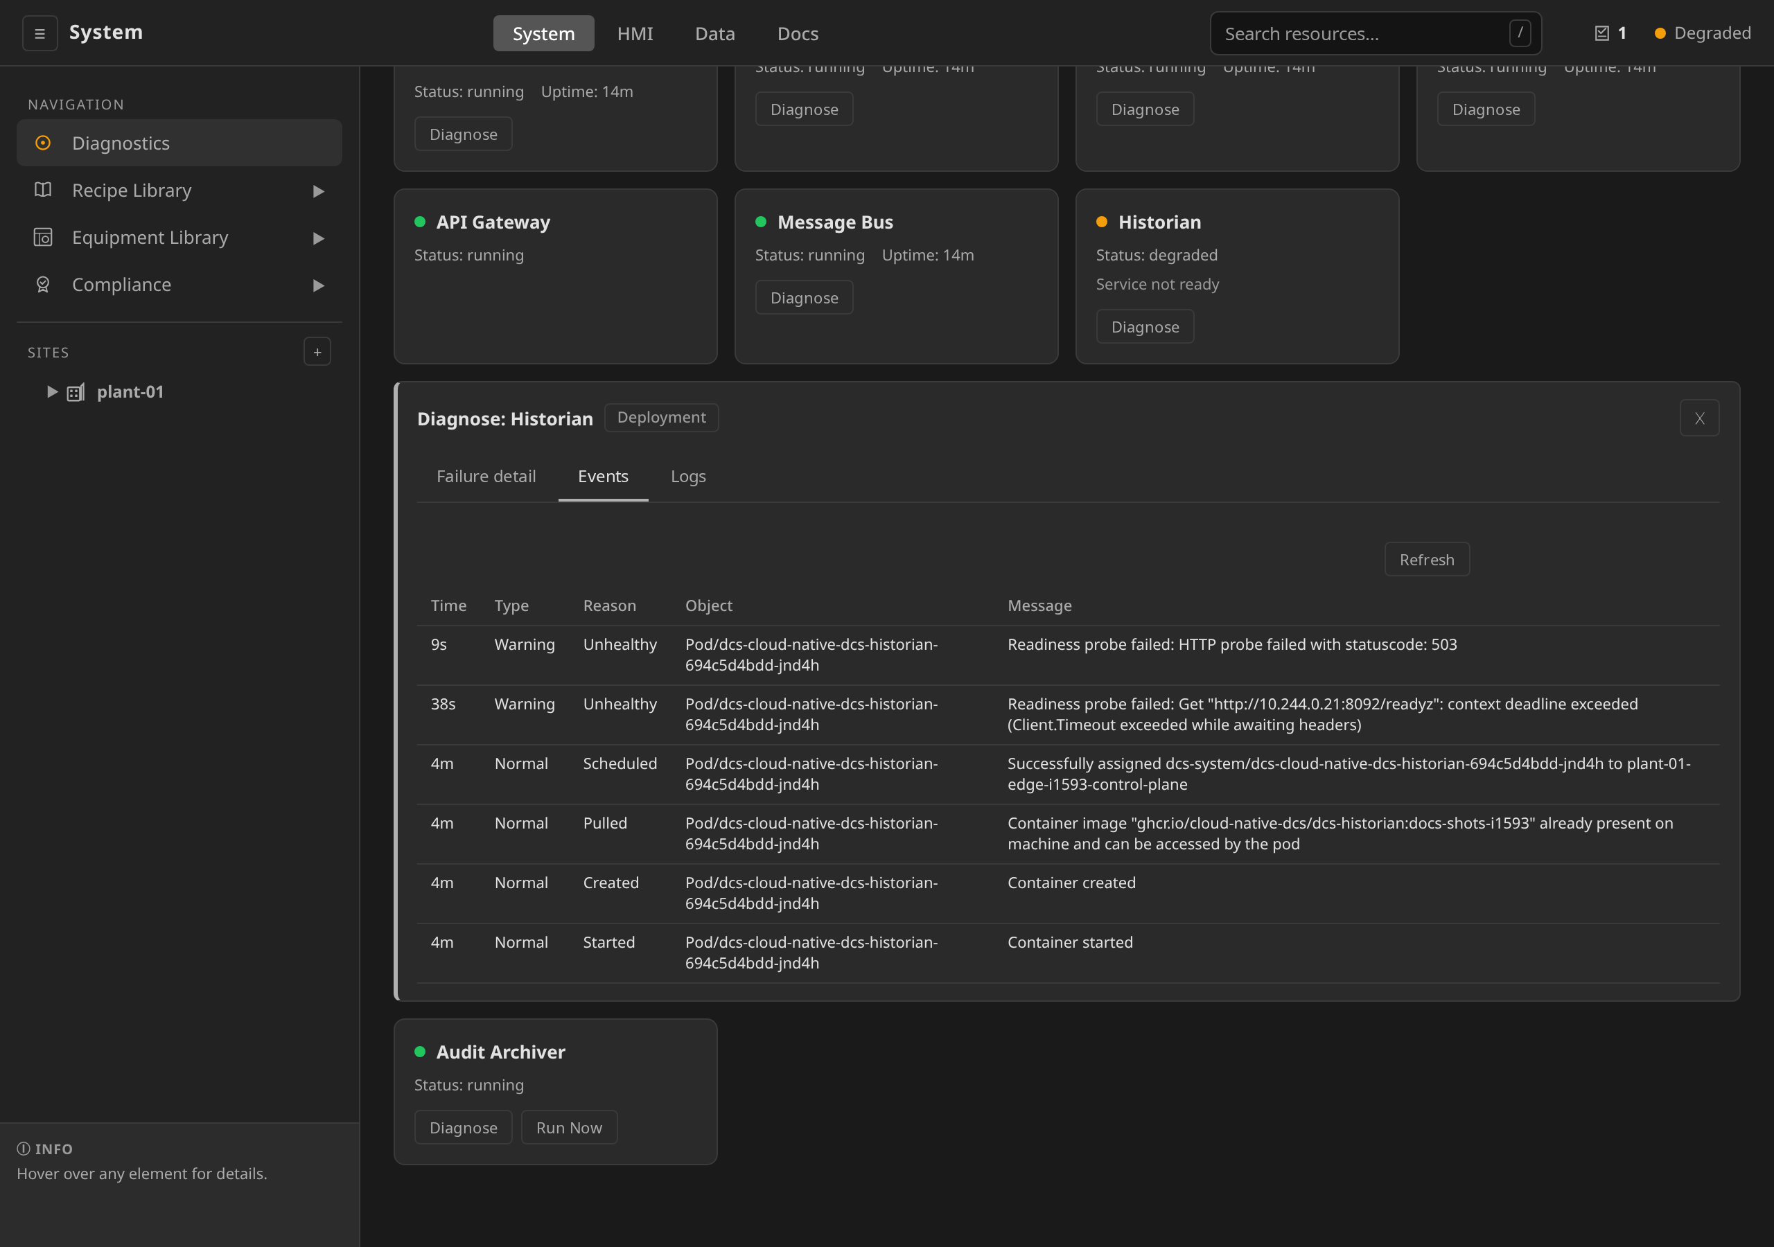Click the Object column header

click(x=708, y=605)
